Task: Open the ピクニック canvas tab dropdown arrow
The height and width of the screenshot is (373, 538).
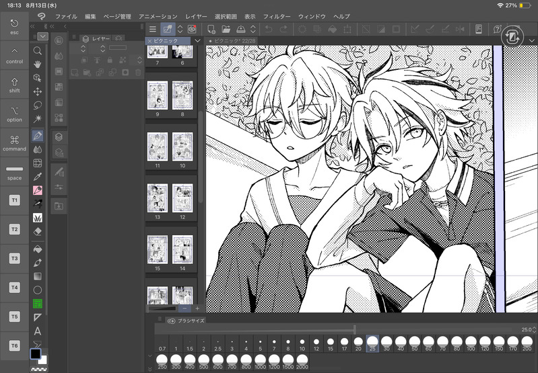Action: pyautogui.click(x=197, y=41)
